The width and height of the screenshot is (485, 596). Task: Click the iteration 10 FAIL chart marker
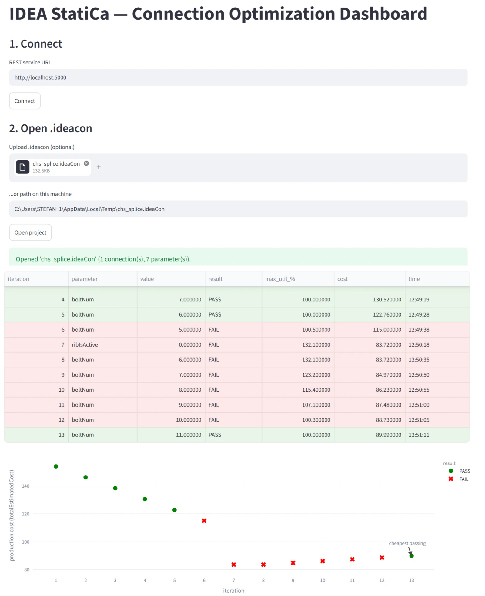tap(323, 561)
